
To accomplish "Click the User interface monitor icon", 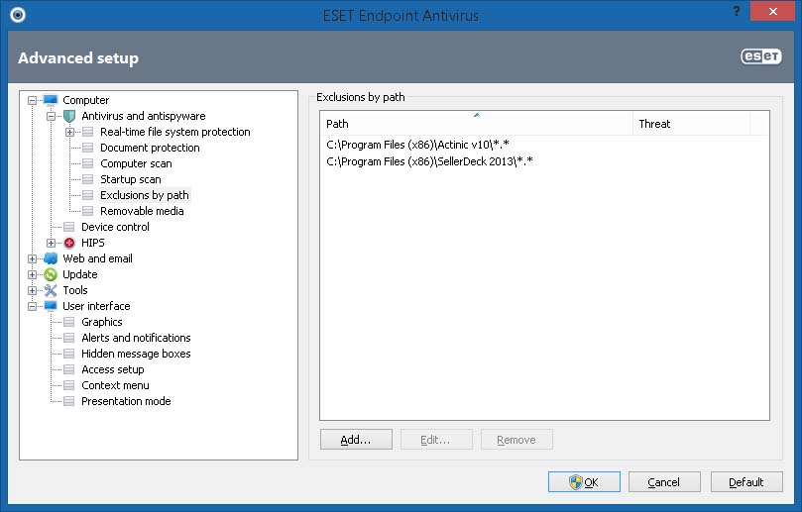I will tap(51, 306).
